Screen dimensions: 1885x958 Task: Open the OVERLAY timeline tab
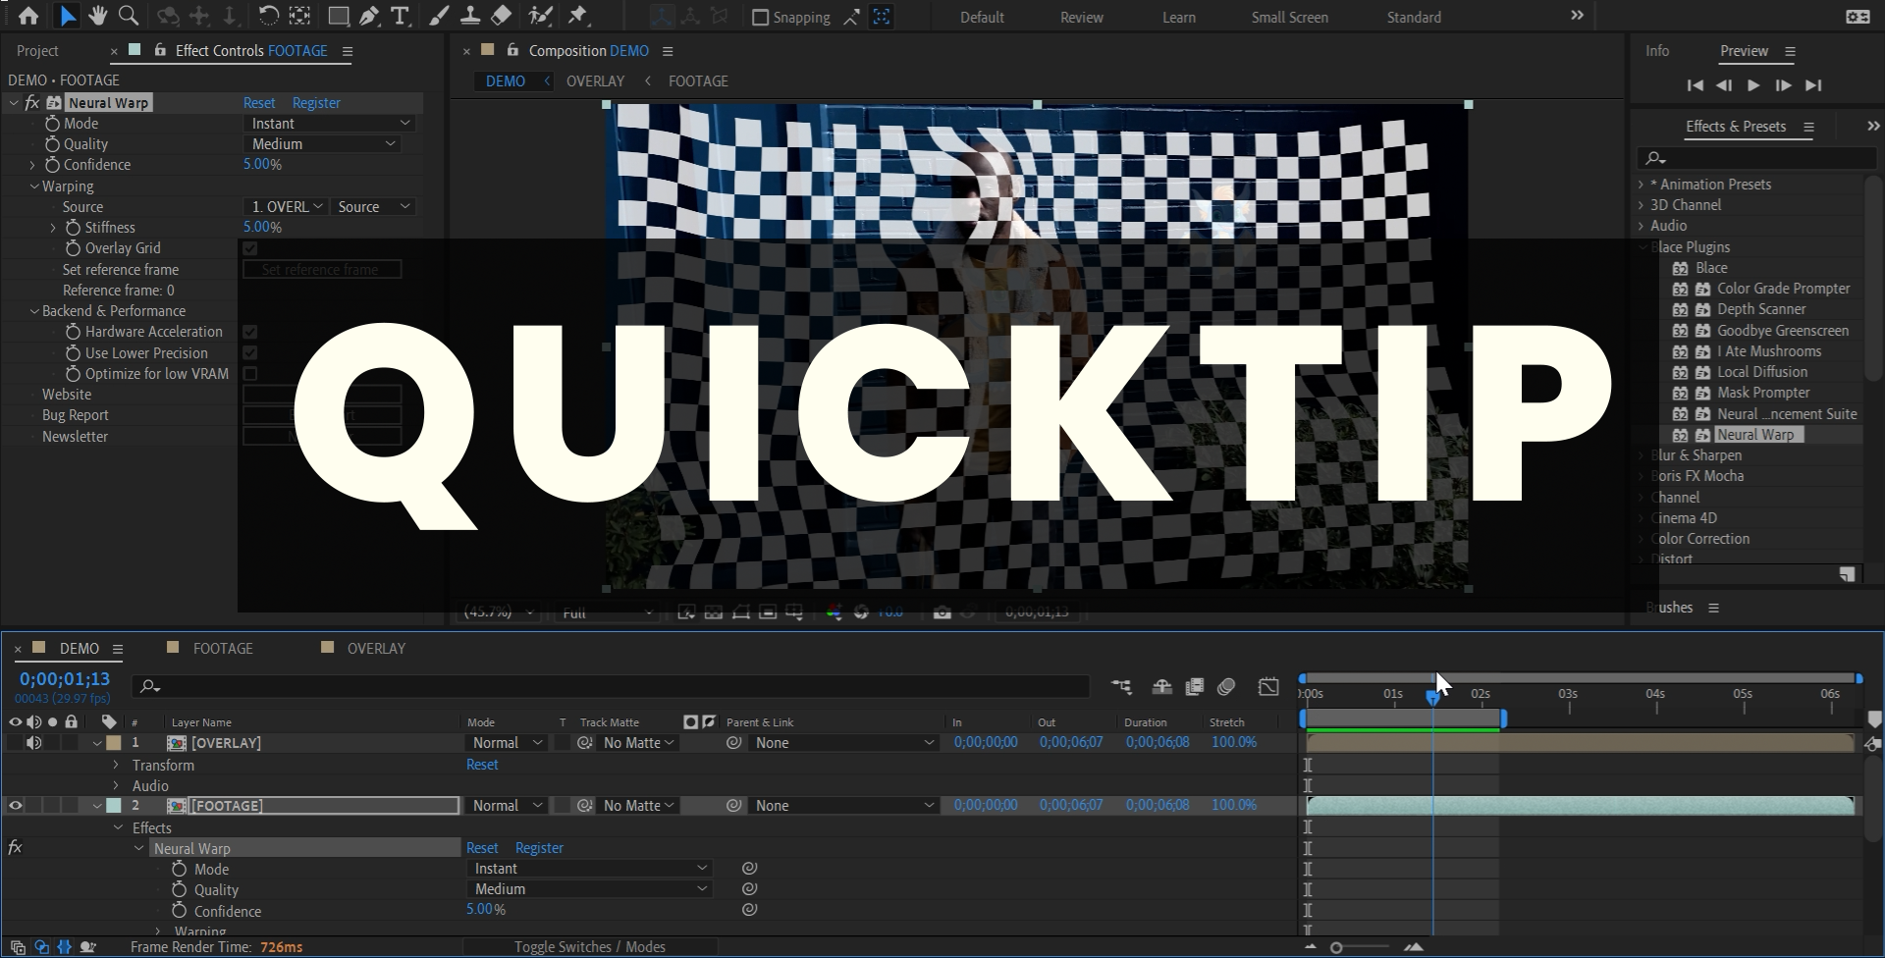click(x=375, y=649)
